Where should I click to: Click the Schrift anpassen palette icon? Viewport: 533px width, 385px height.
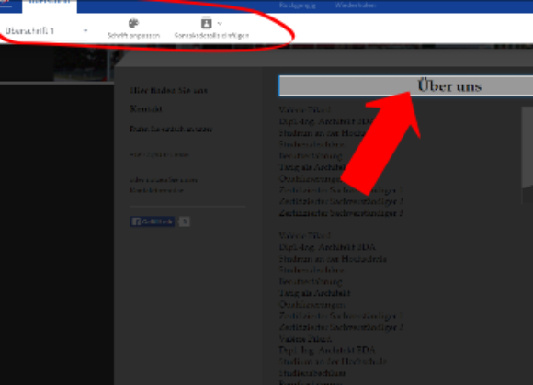tap(133, 23)
